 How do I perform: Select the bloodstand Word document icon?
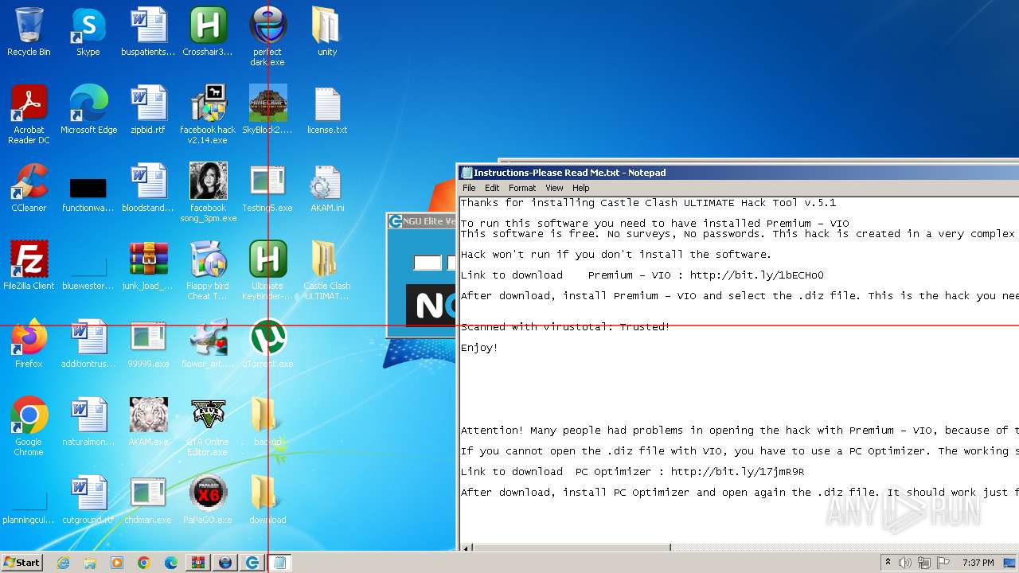coord(148,188)
